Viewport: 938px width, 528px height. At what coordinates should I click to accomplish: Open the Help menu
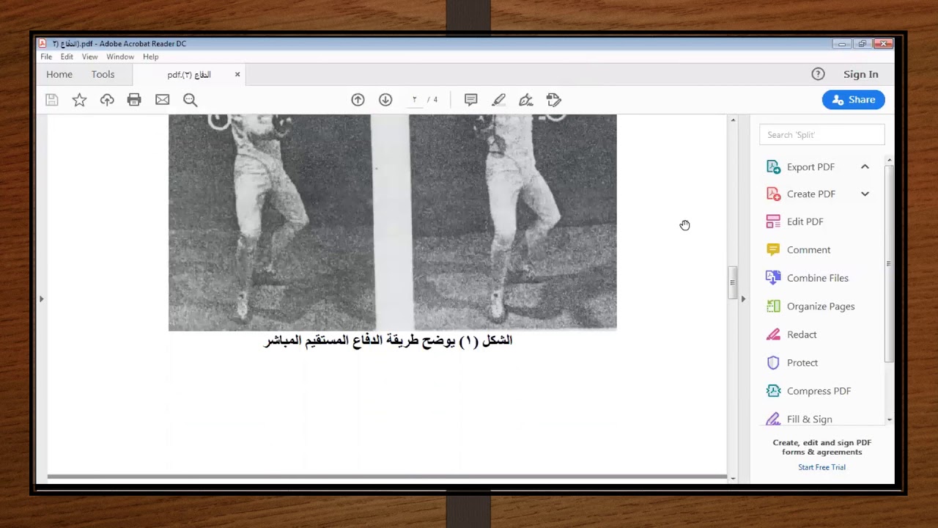150,56
